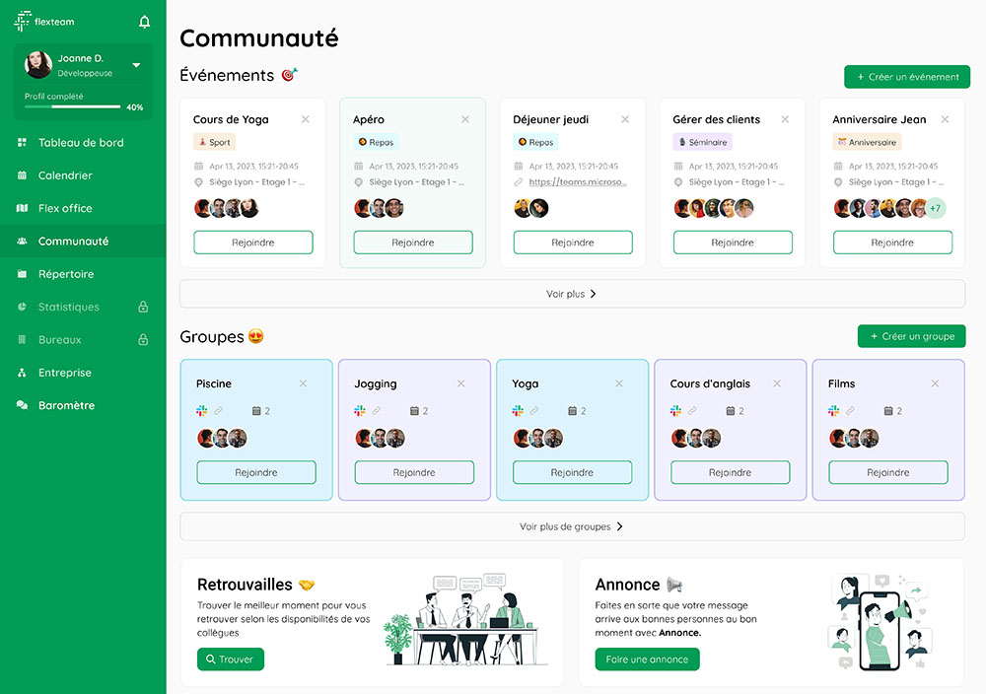Viewport: 986px width, 694px height.
Task: Expand Voir plus de groupes
Action: click(x=572, y=526)
